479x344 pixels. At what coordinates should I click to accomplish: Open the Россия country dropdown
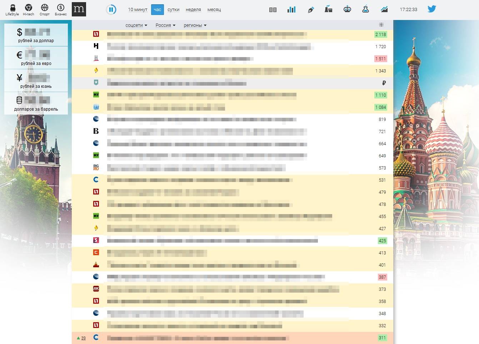coord(165,25)
